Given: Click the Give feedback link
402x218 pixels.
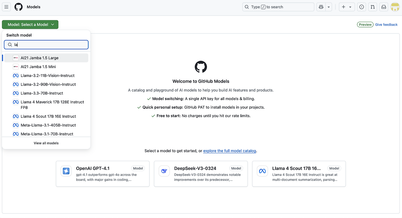Looking at the screenshot, I should pos(386,24).
